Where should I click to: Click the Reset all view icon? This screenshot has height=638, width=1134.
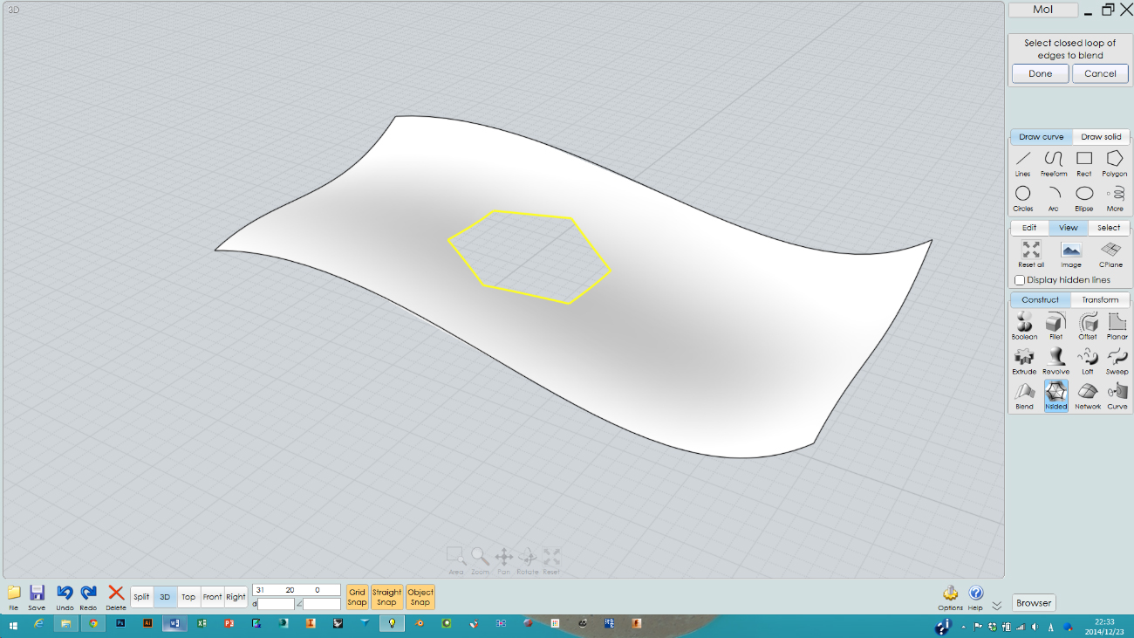[x=1031, y=254]
